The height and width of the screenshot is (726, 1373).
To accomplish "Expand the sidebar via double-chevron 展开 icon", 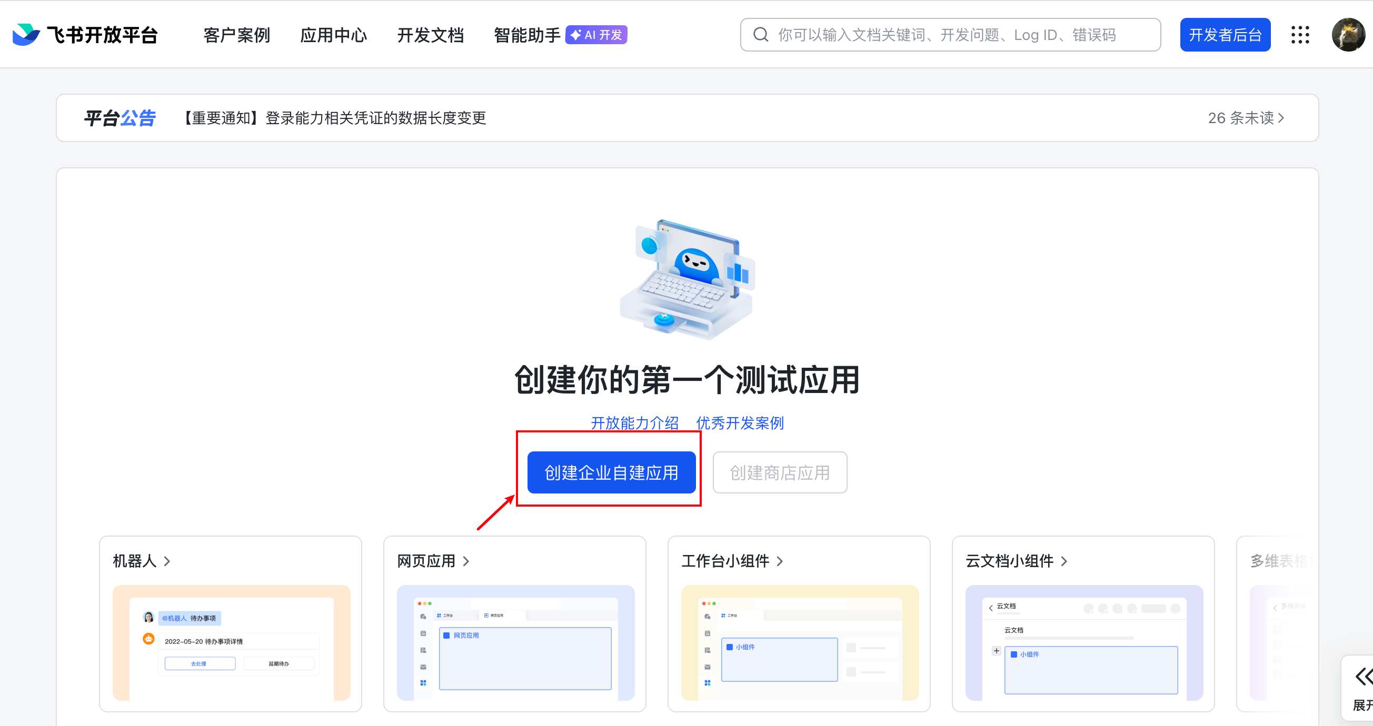I will (x=1362, y=677).
